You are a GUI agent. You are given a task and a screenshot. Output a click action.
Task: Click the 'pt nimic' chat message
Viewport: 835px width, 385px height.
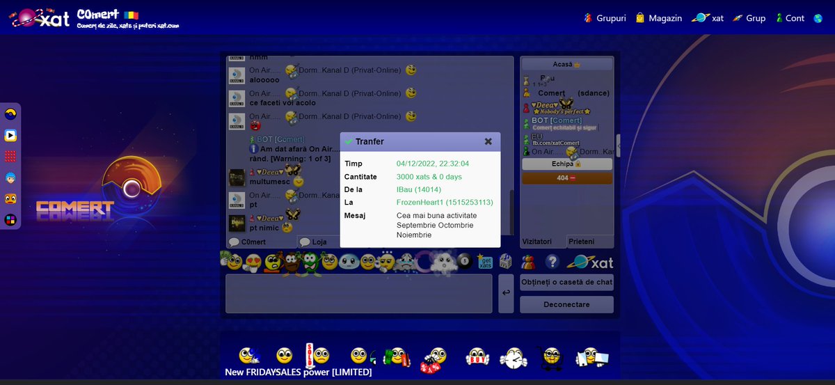(265, 228)
